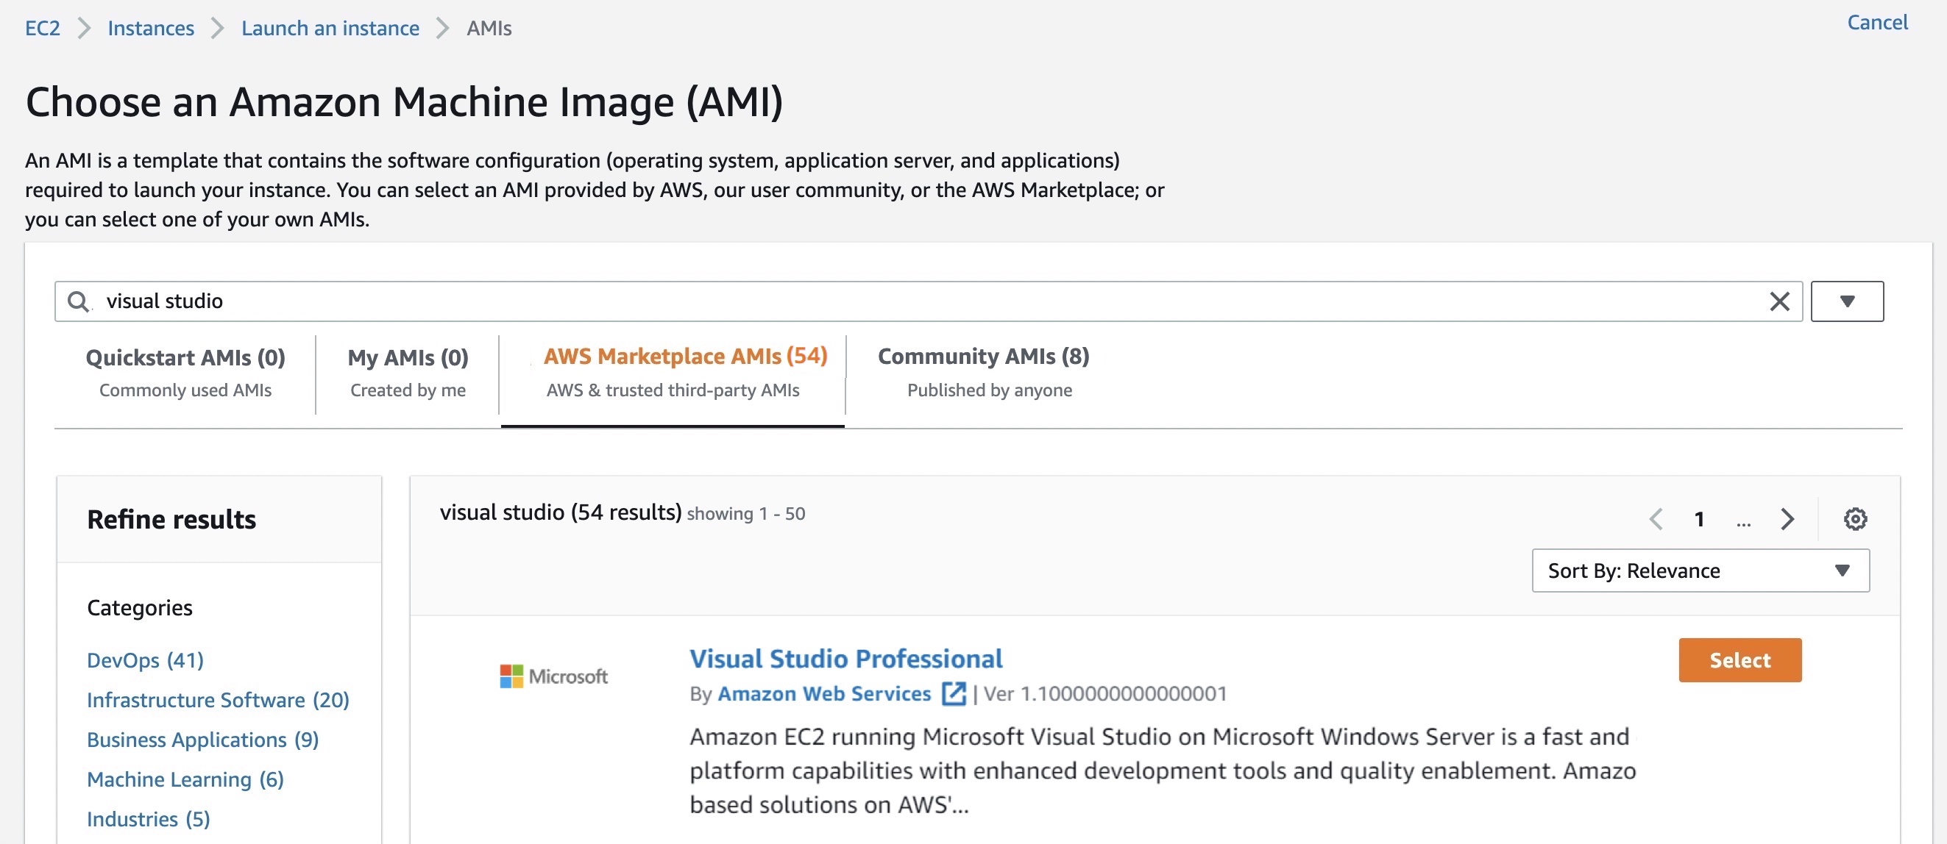The width and height of the screenshot is (1947, 844).
Task: Click the pagination ellipsis
Action: click(1743, 520)
